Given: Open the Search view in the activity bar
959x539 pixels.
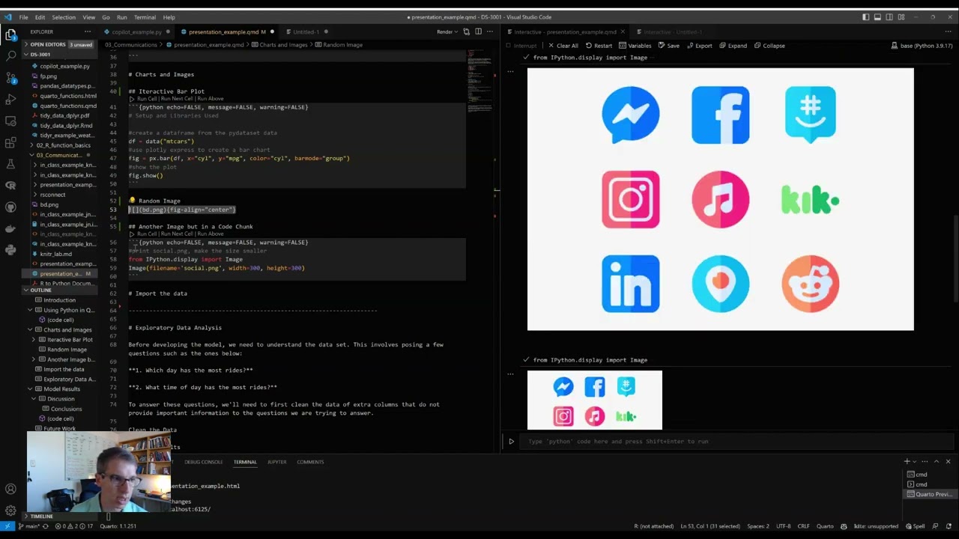Looking at the screenshot, I should click(10, 56).
